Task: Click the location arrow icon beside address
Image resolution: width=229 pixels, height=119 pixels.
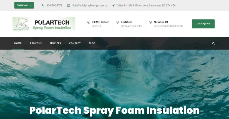Action: [x=113, y=6]
